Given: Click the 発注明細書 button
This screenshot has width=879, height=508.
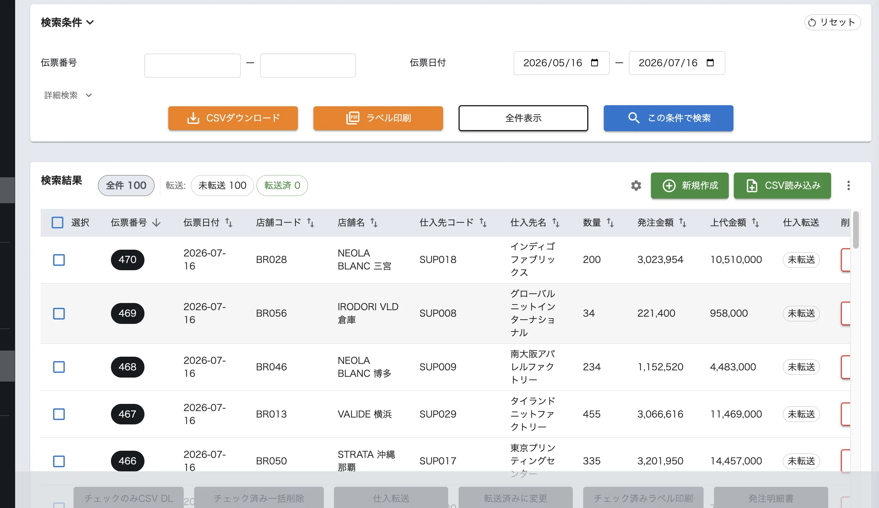Looking at the screenshot, I should point(771,498).
